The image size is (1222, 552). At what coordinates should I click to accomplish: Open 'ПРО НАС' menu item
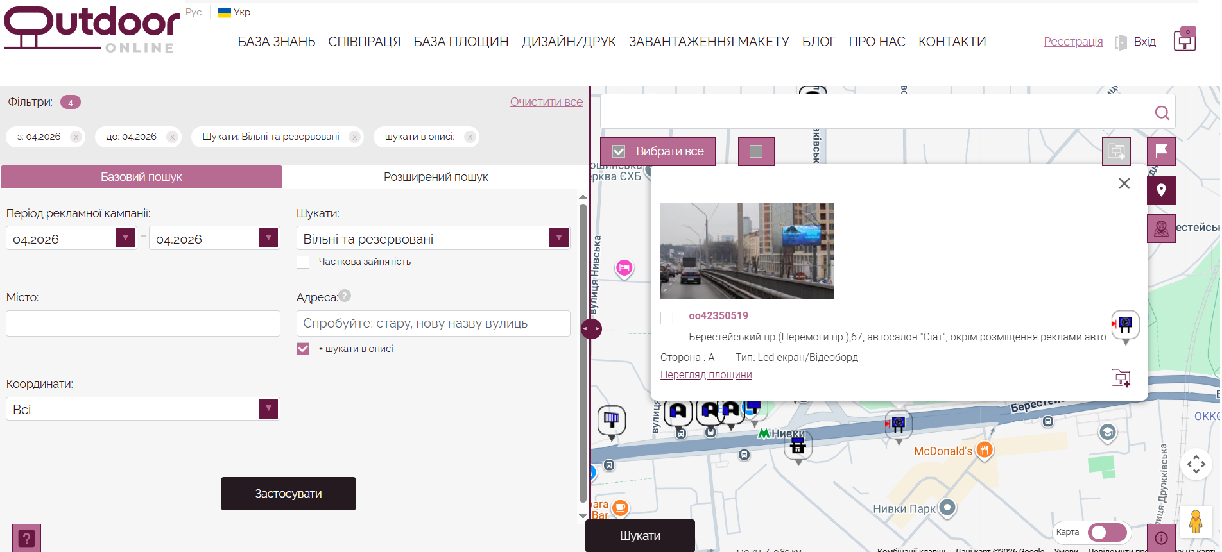pyautogui.click(x=877, y=42)
